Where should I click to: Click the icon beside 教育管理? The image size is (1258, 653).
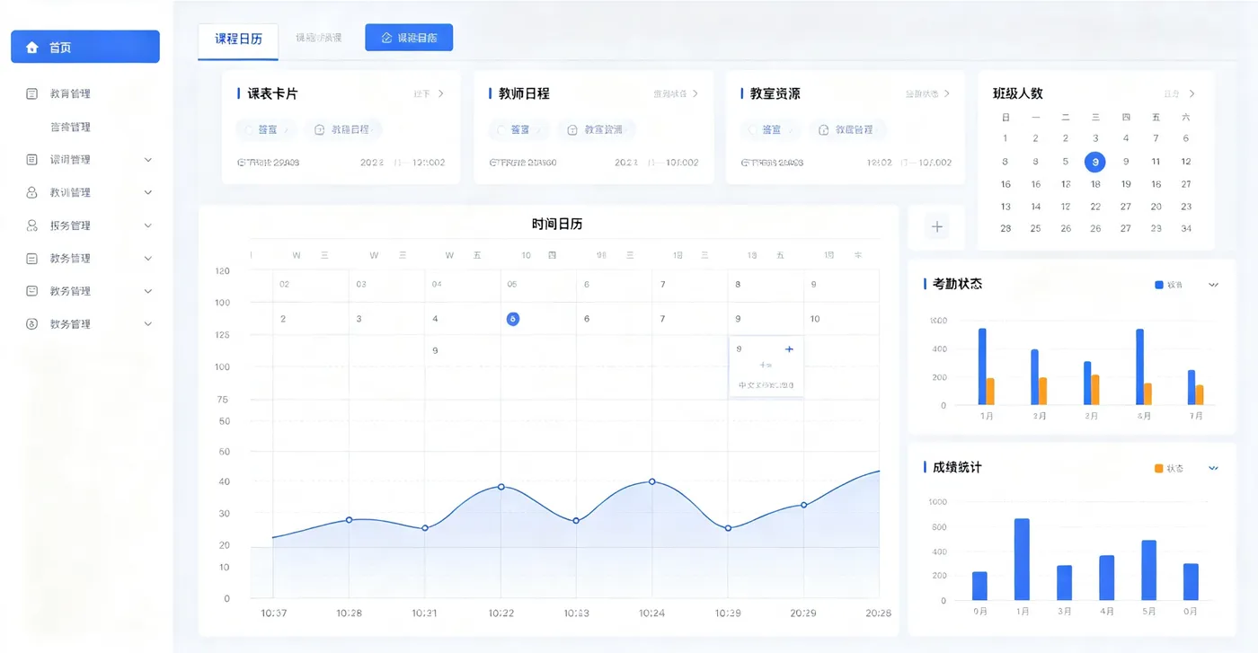click(32, 93)
